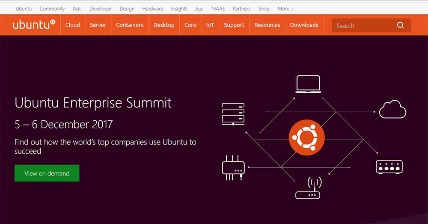Click the server rack icon
Image resolution: width=428 pixels, height=224 pixels.
pos(233,114)
